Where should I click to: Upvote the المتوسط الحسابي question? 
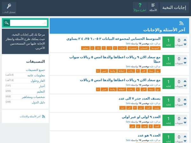(185, 40)
